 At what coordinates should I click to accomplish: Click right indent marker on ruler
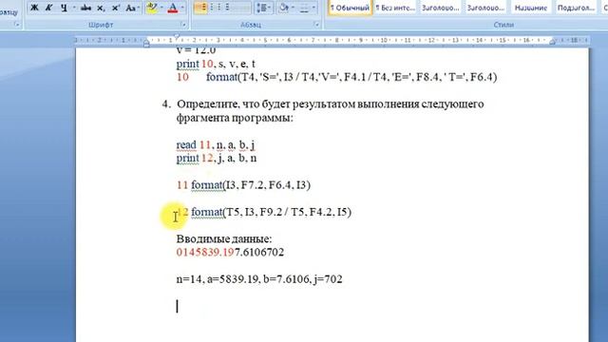point(554,42)
